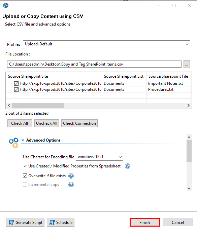Toggle Overwrite if file exists checkbox
Screen dimensions: 197x233
pyautogui.click(x=25, y=176)
